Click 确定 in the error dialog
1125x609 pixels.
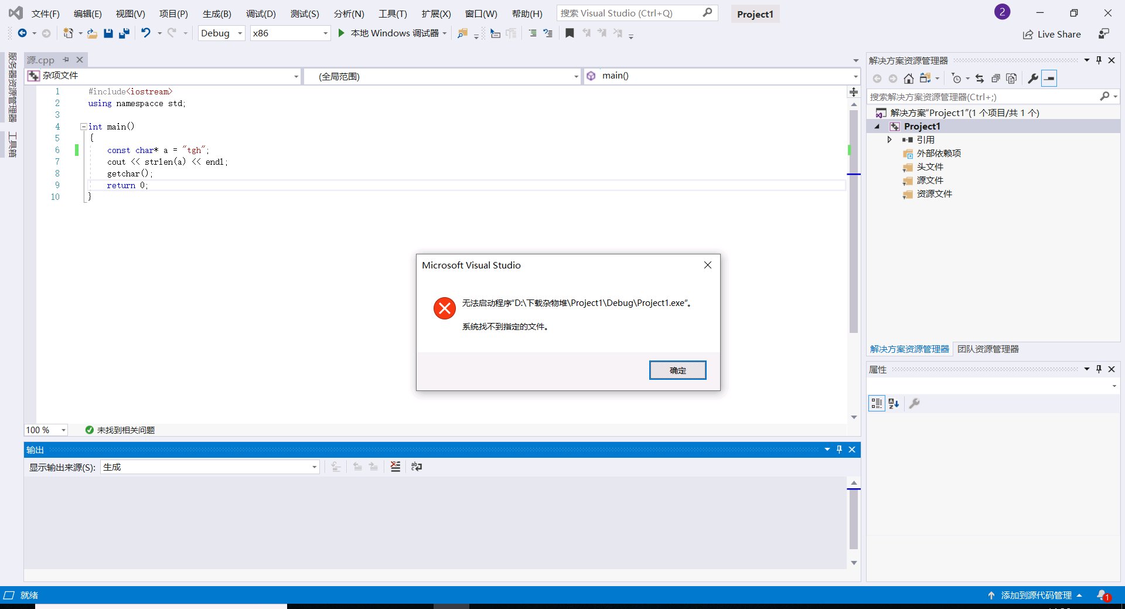tap(678, 370)
